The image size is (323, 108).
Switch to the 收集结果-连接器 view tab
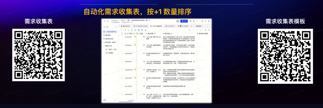click(141, 26)
